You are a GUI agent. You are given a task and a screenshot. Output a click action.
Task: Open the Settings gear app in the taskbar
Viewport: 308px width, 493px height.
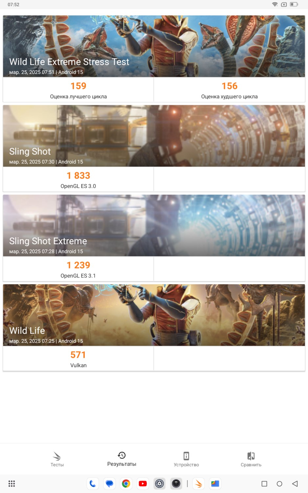click(x=160, y=483)
